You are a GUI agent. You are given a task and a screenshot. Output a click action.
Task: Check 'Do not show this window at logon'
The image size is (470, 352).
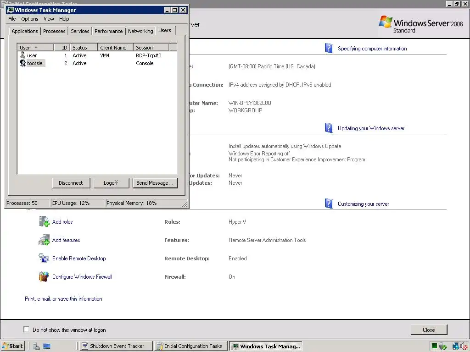click(26, 330)
